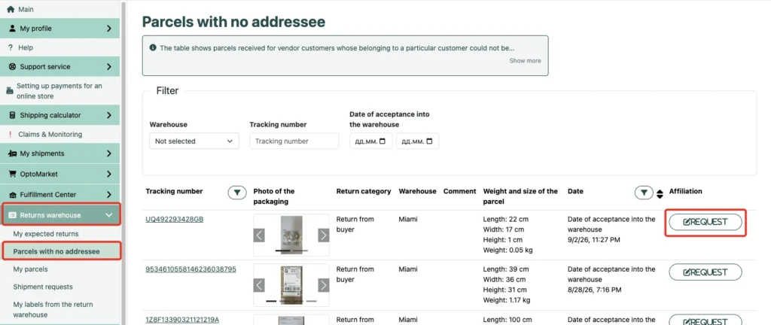Sort the table by Date arrows
Image resolution: width=771 pixels, height=325 pixels.
[660, 194]
